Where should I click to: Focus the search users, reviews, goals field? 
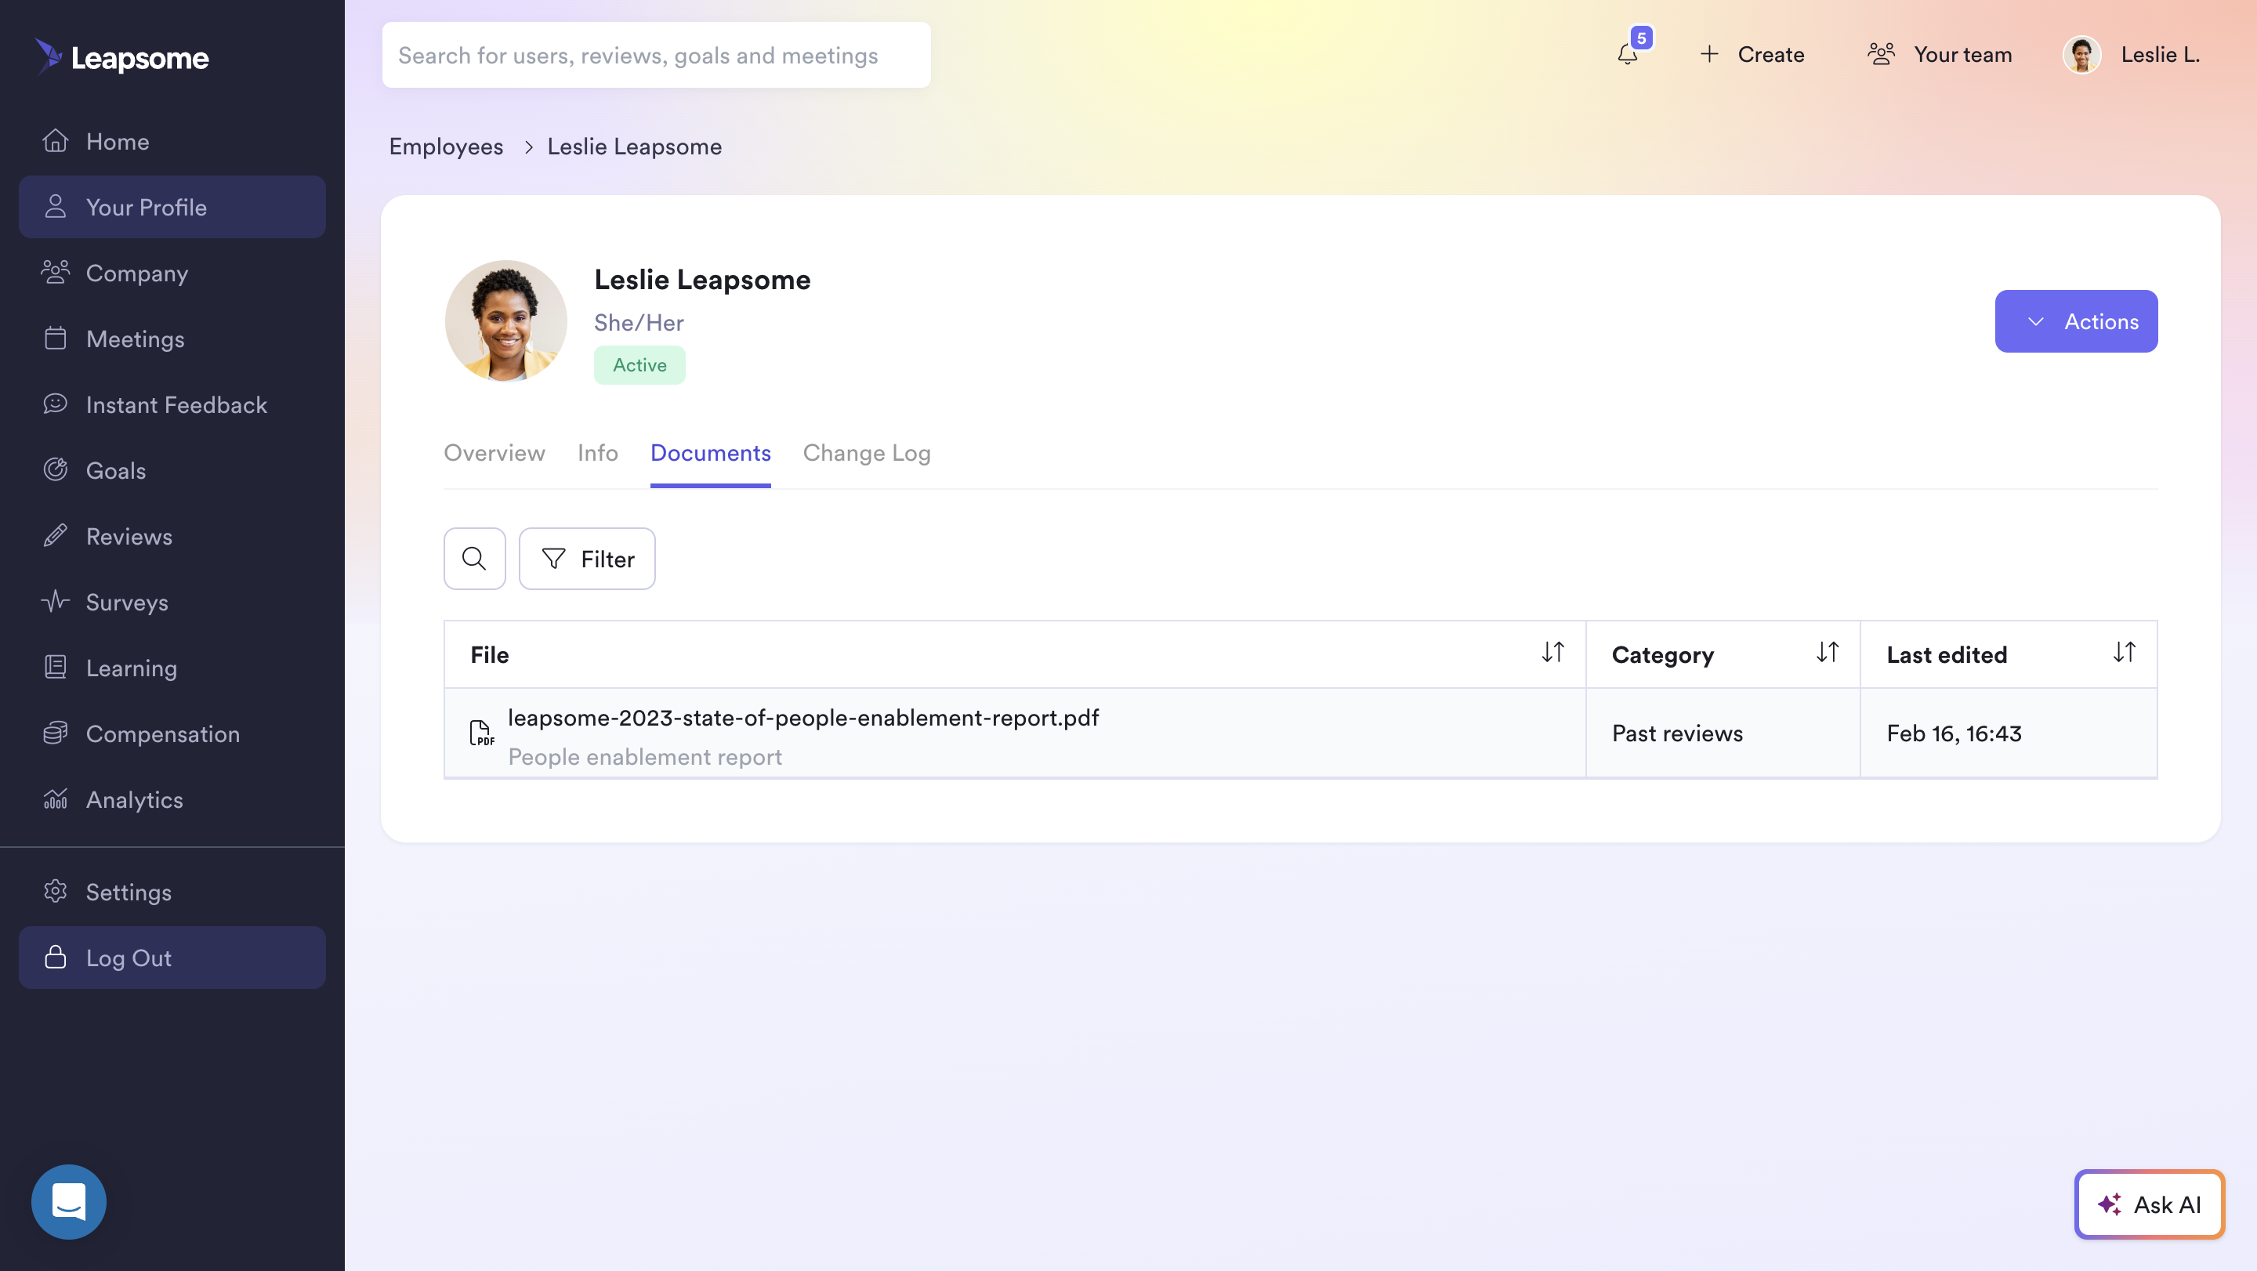pyautogui.click(x=656, y=54)
